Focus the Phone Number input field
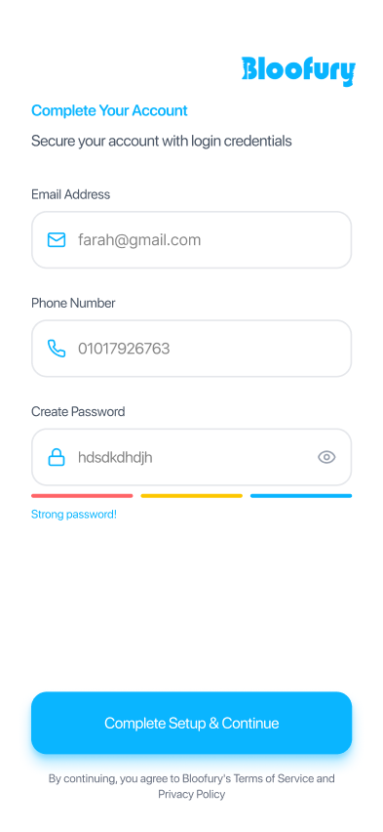 (191, 348)
